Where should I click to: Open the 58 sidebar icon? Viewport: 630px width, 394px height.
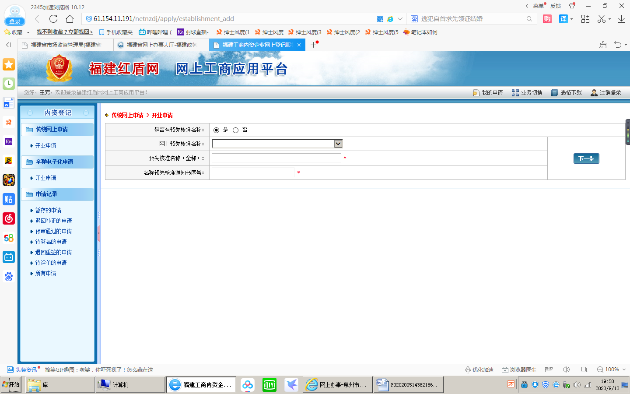pyautogui.click(x=9, y=238)
